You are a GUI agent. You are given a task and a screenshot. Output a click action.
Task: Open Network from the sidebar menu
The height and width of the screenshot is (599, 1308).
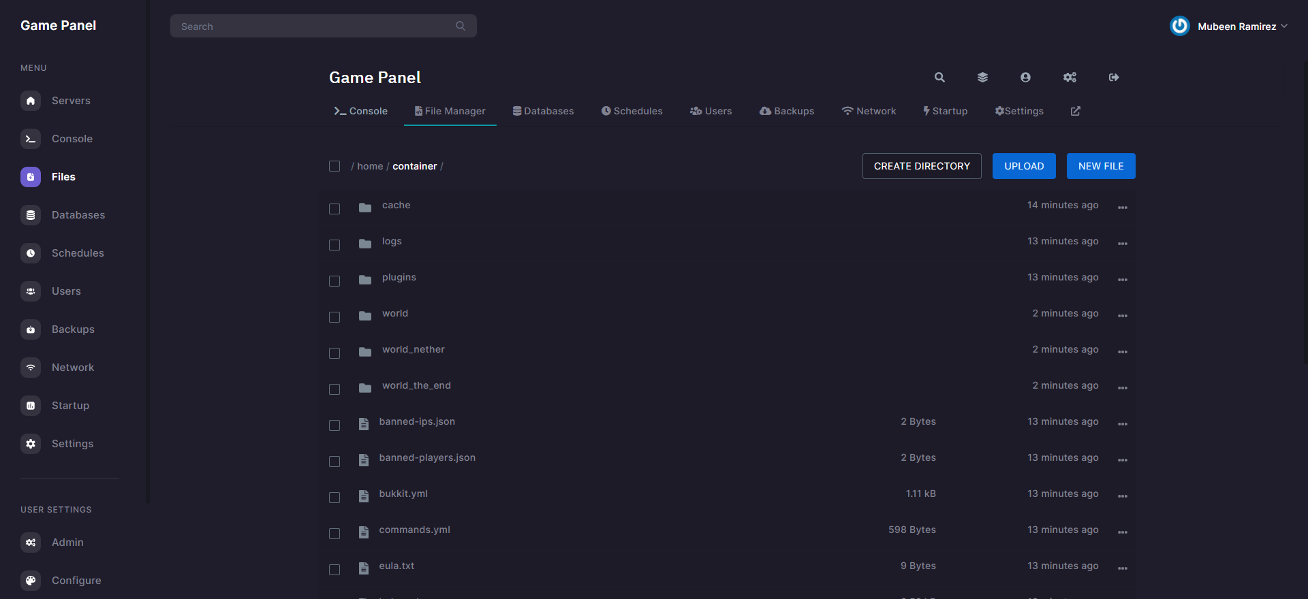point(73,368)
